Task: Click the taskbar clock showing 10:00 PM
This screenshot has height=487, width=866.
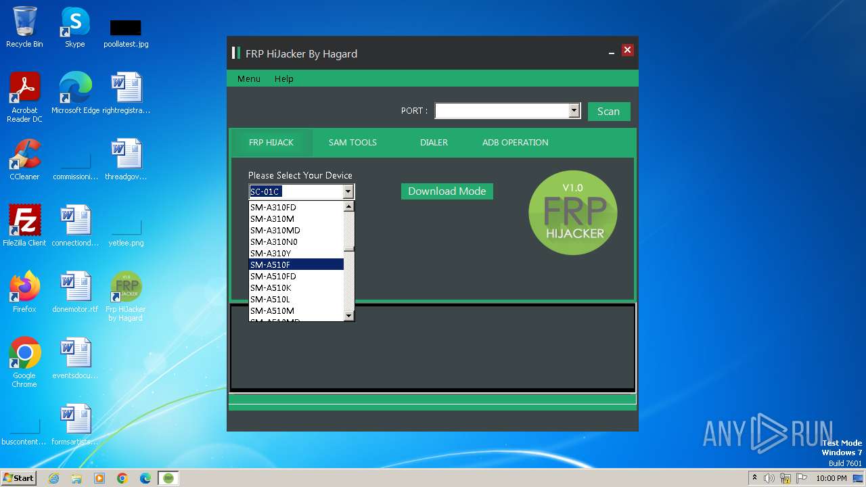Action: 831,478
